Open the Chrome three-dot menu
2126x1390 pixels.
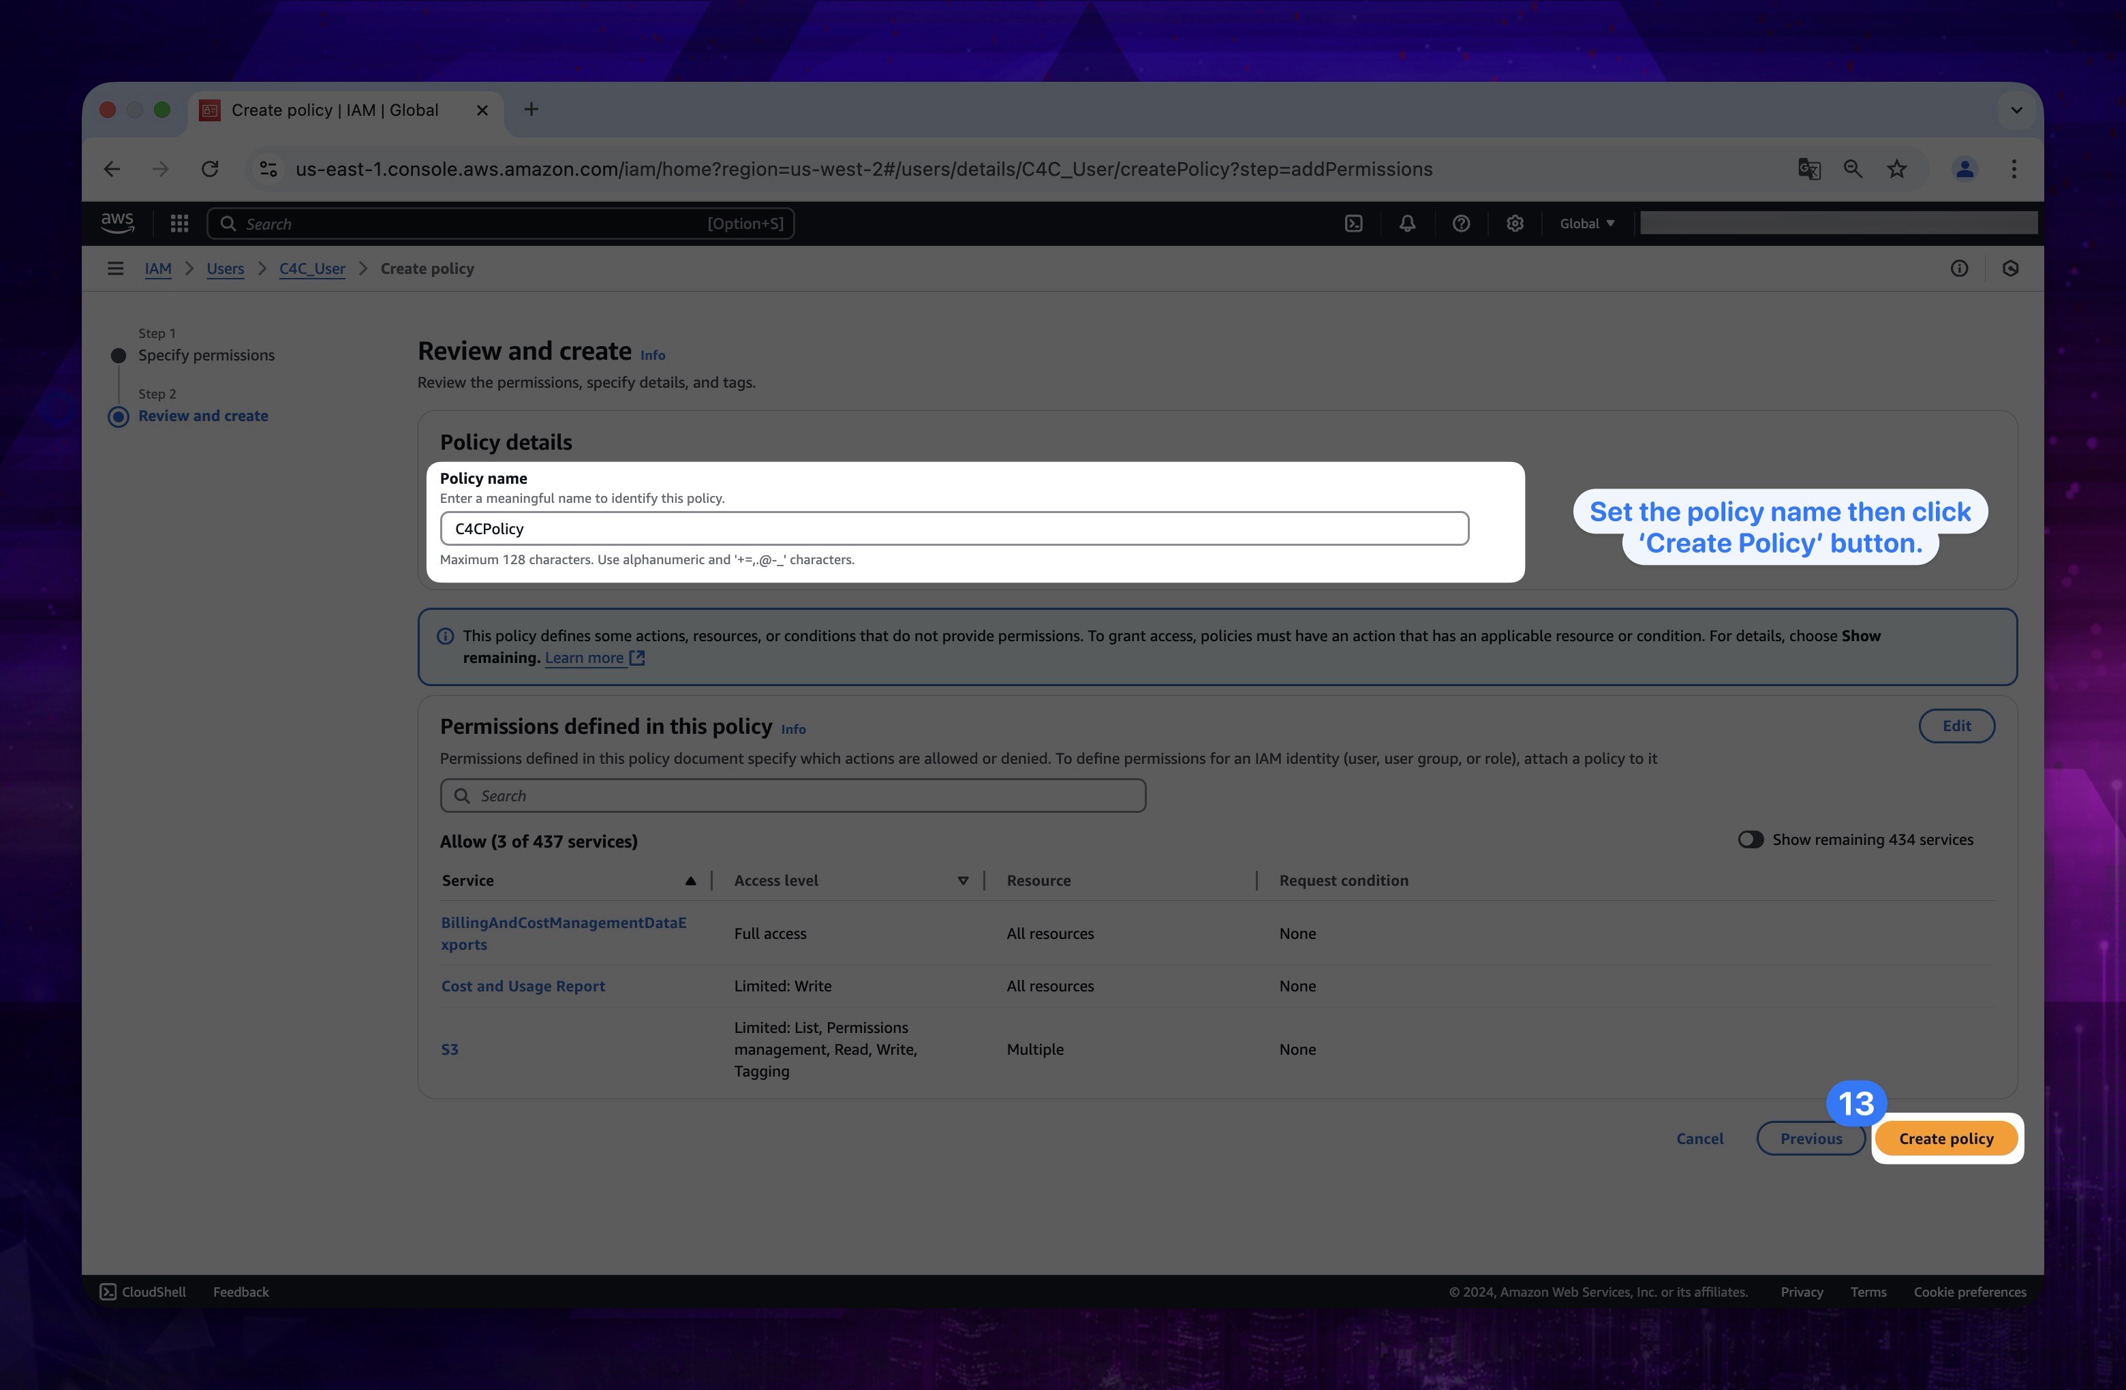coord(2014,169)
